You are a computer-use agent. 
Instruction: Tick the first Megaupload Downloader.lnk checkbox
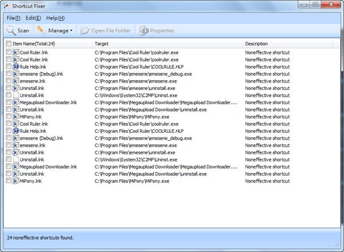pyautogui.click(x=8, y=103)
